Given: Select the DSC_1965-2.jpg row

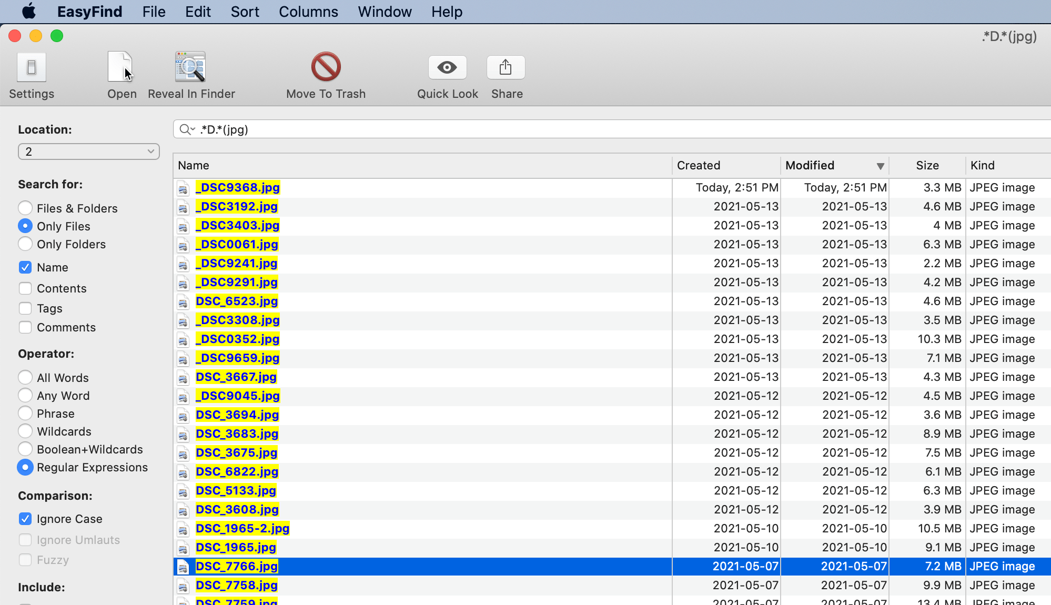Looking at the screenshot, I should click(x=242, y=528).
